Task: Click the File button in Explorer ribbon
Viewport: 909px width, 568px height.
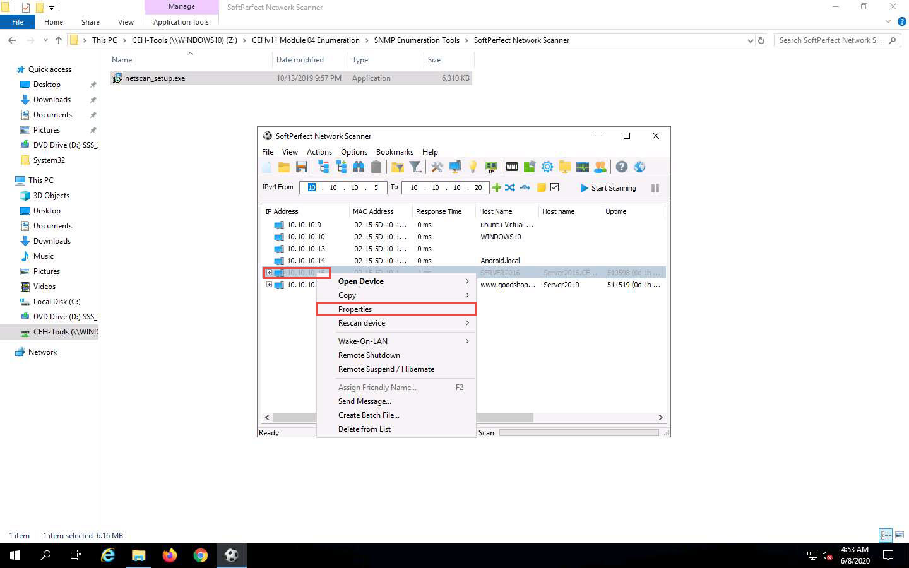Action: coord(18,22)
